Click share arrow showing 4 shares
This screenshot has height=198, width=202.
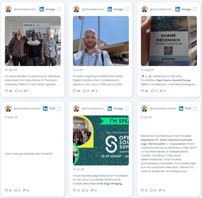coord(161,91)
